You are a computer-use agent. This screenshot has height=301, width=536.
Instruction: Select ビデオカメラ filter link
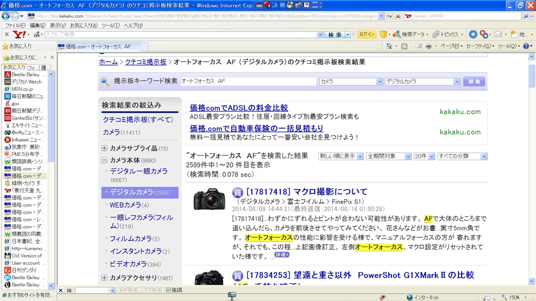click(x=128, y=264)
